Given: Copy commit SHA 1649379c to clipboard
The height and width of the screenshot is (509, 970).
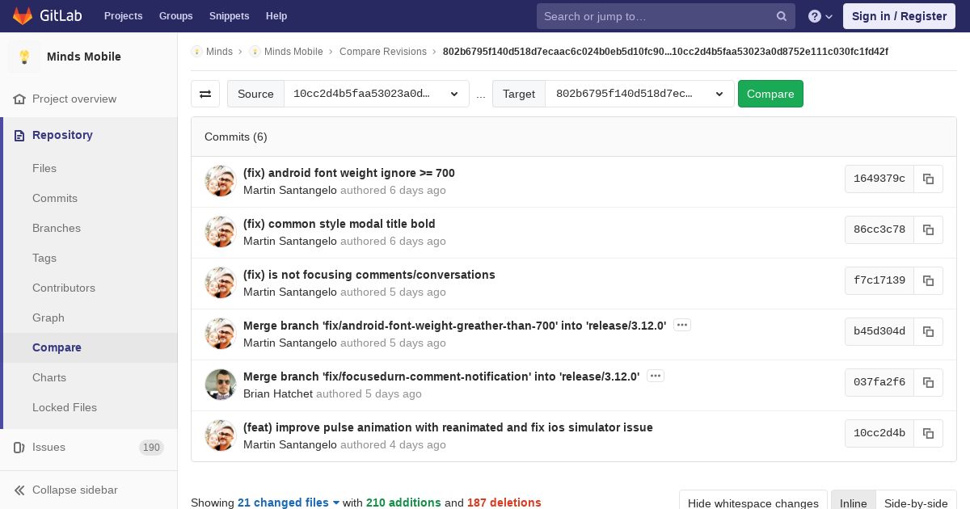Looking at the screenshot, I should point(928,179).
